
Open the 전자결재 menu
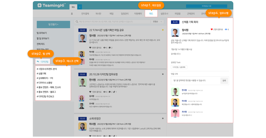coord(85,14)
